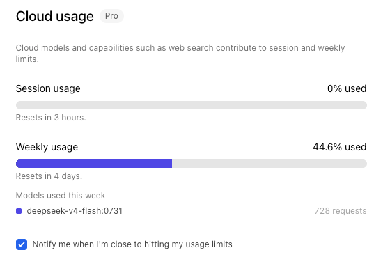The image size is (390, 273).
Task: Click the Models used this week label
Action: [x=61, y=196]
